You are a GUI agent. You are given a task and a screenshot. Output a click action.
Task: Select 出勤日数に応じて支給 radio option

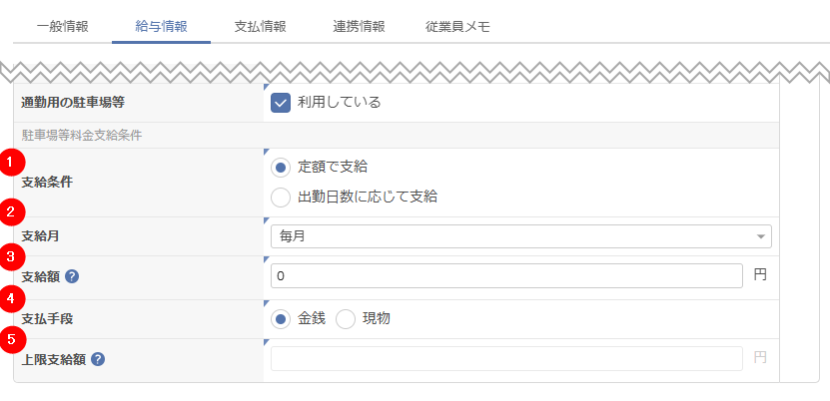(x=281, y=197)
